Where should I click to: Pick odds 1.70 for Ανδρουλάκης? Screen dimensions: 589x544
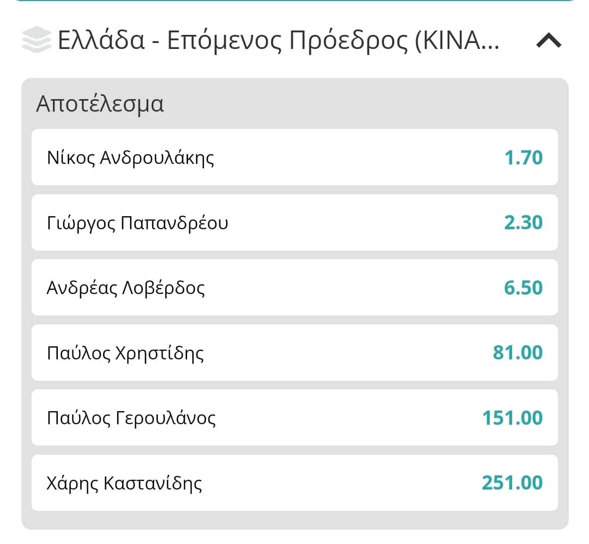pos(523,157)
